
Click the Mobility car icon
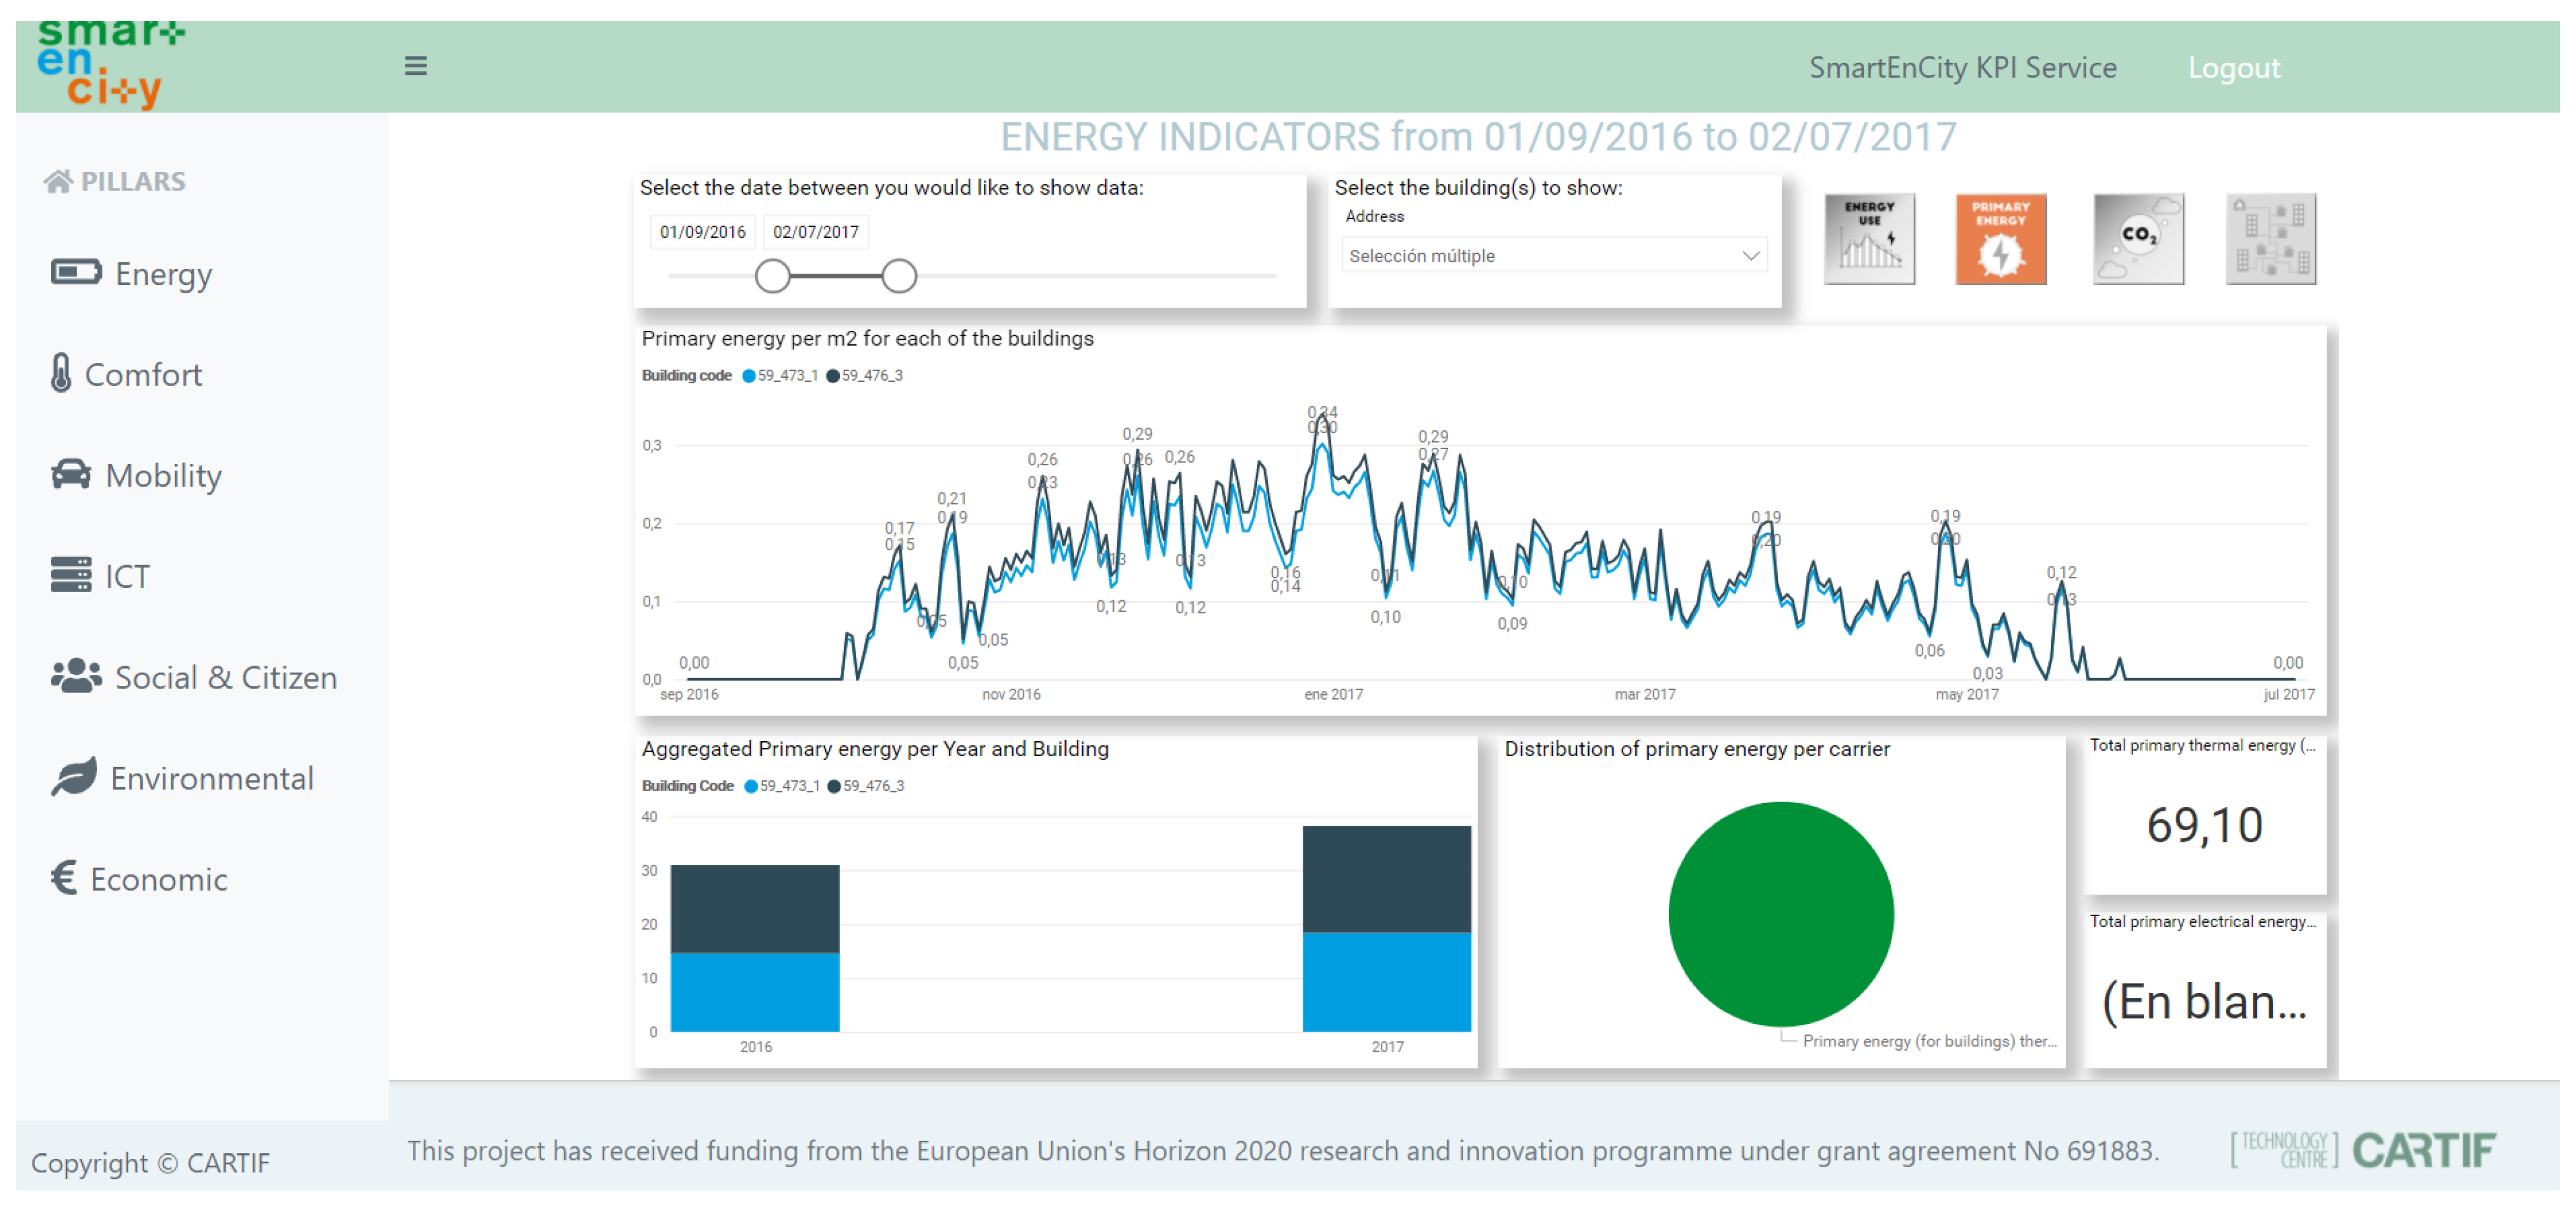(71, 474)
